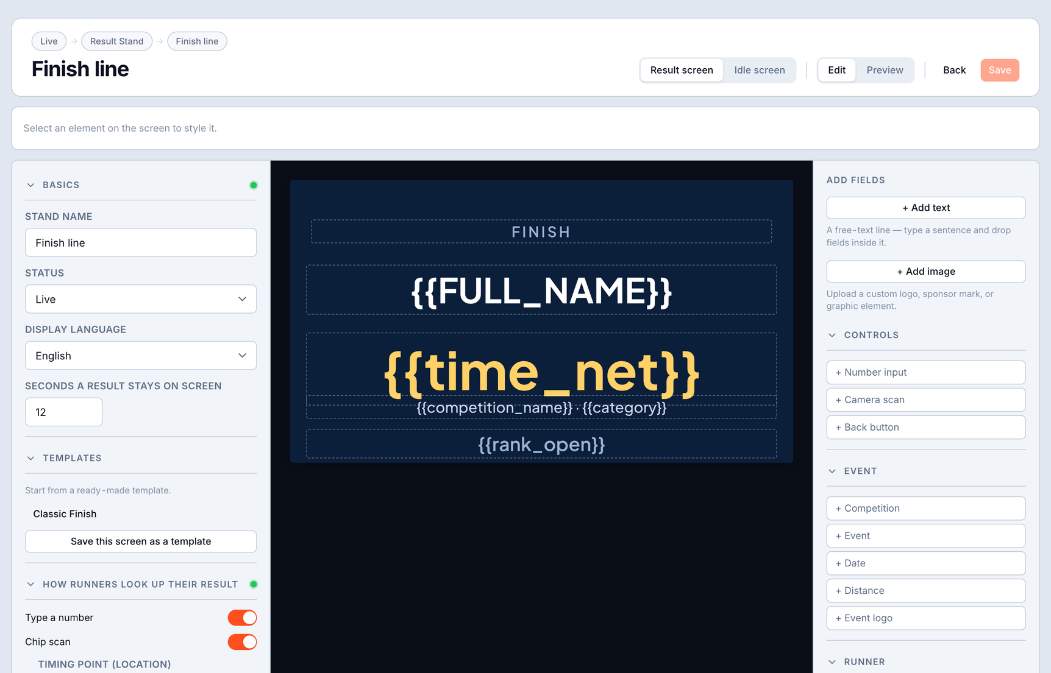Add the Back button control
The height and width of the screenshot is (673, 1051).
(x=926, y=427)
